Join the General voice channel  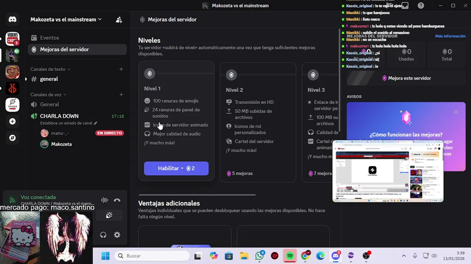[77, 104]
